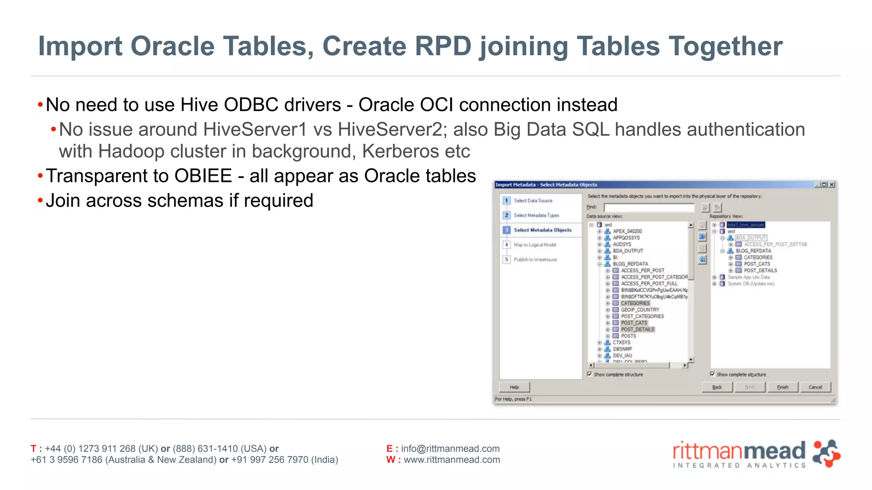Viewport: 872px width, 490px height.
Task: Expand the CTXSYS schema node
Action: [x=599, y=342]
